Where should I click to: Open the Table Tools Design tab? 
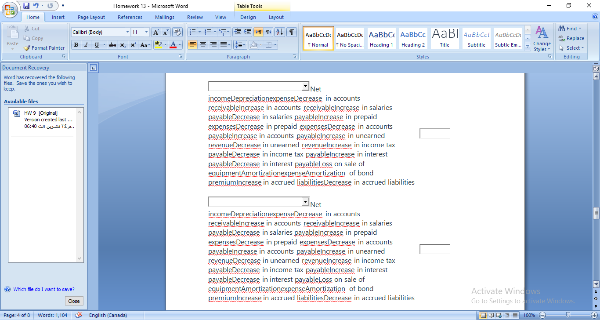tap(248, 17)
